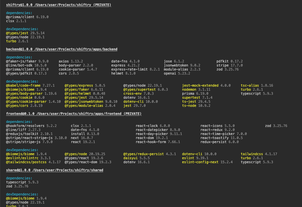
Task: Click the '@types/cookie 0.6.0' entry
Action: [x=25, y=98]
